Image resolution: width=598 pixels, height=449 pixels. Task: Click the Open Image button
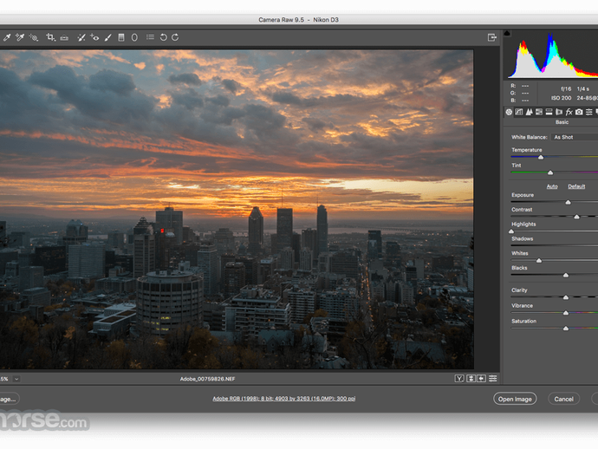tap(515, 399)
